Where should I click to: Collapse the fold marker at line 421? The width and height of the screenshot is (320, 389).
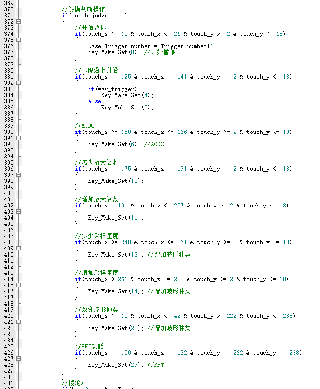click(18, 322)
